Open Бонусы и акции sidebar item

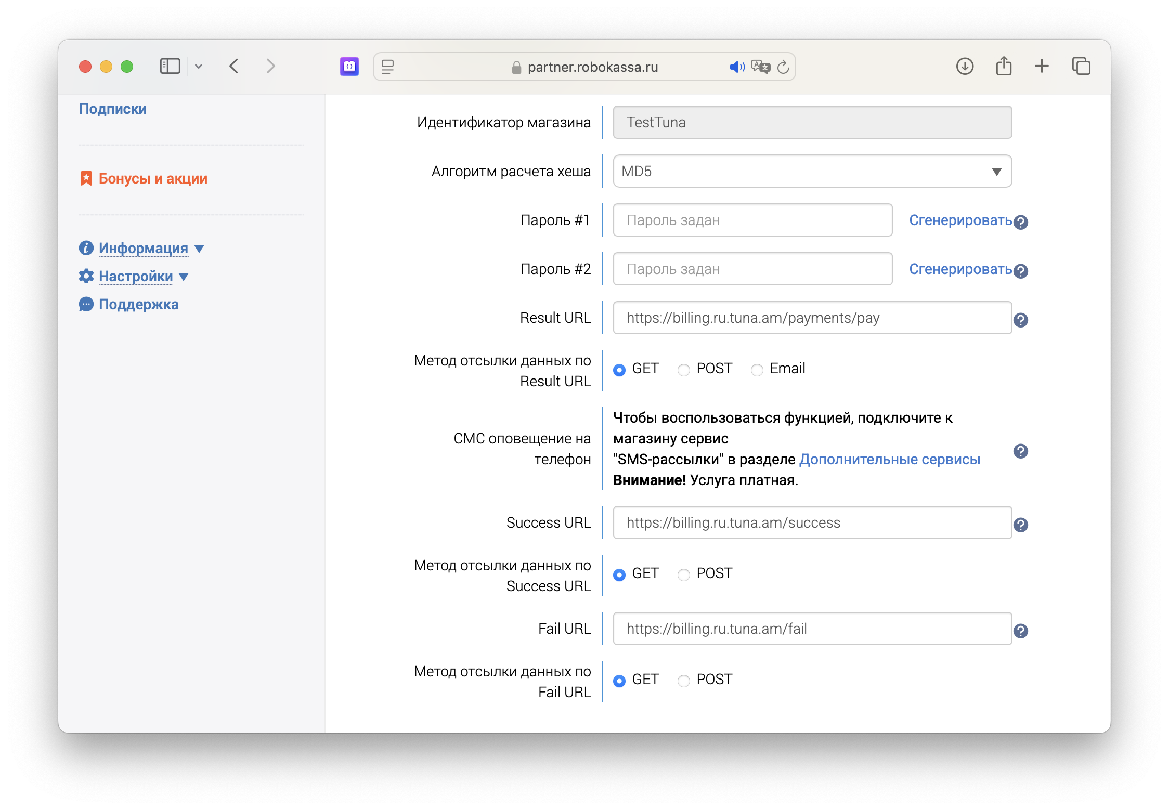[152, 179]
